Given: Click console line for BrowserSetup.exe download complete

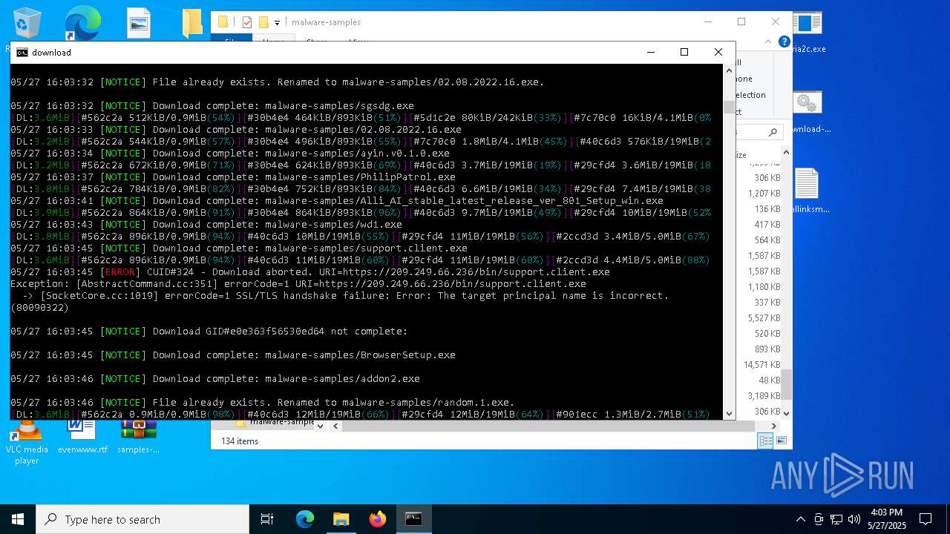Looking at the screenshot, I should coord(233,355).
